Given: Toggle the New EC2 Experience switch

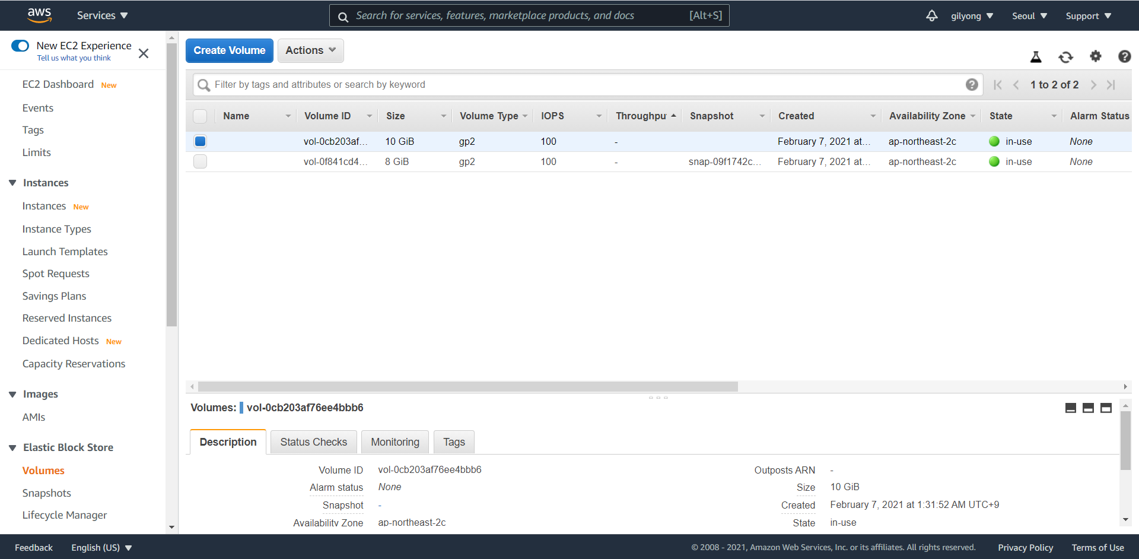Looking at the screenshot, I should click(x=20, y=46).
